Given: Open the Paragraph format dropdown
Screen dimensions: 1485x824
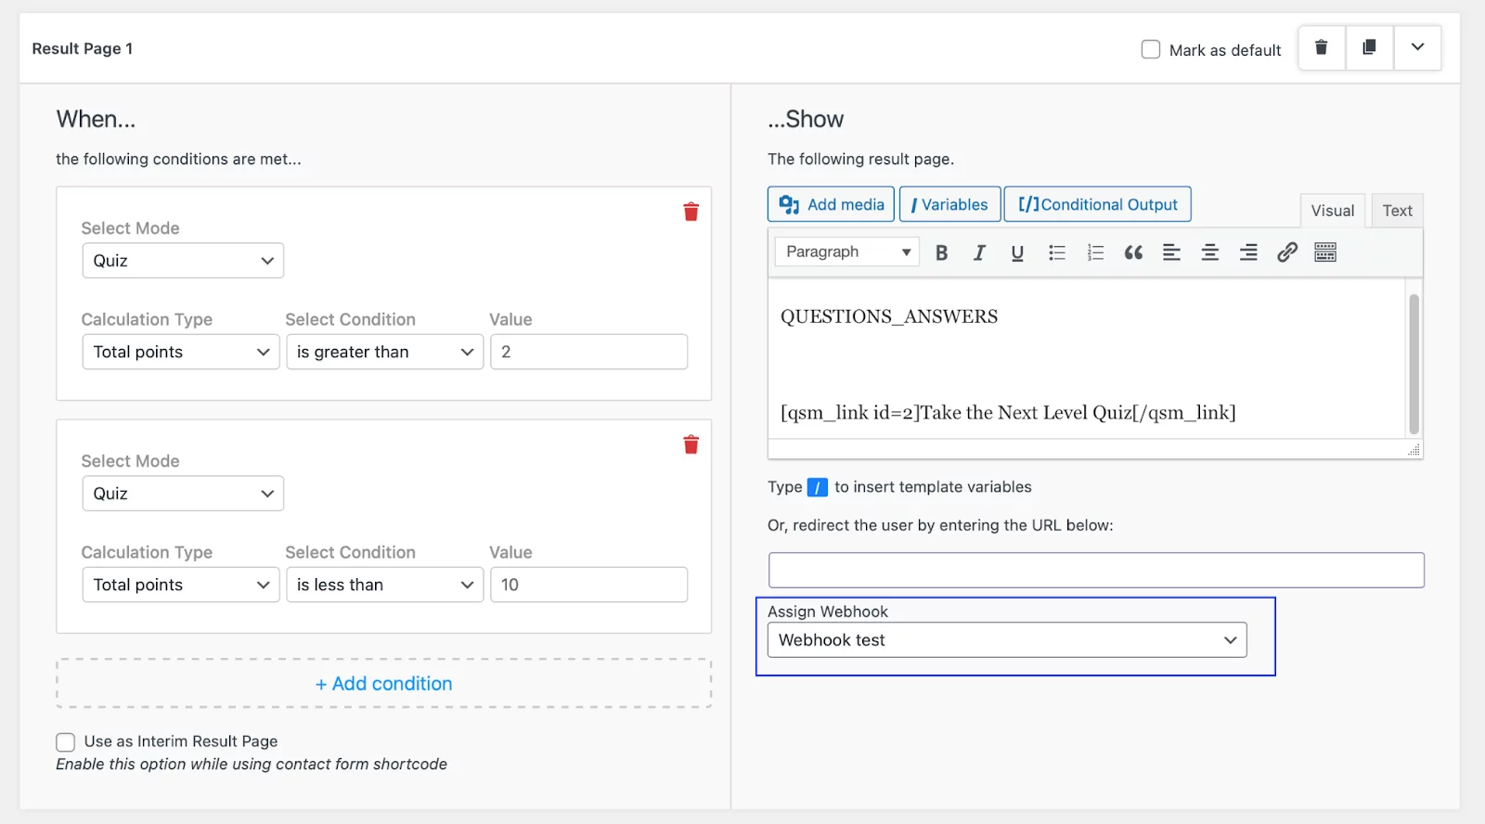Looking at the screenshot, I should point(847,251).
